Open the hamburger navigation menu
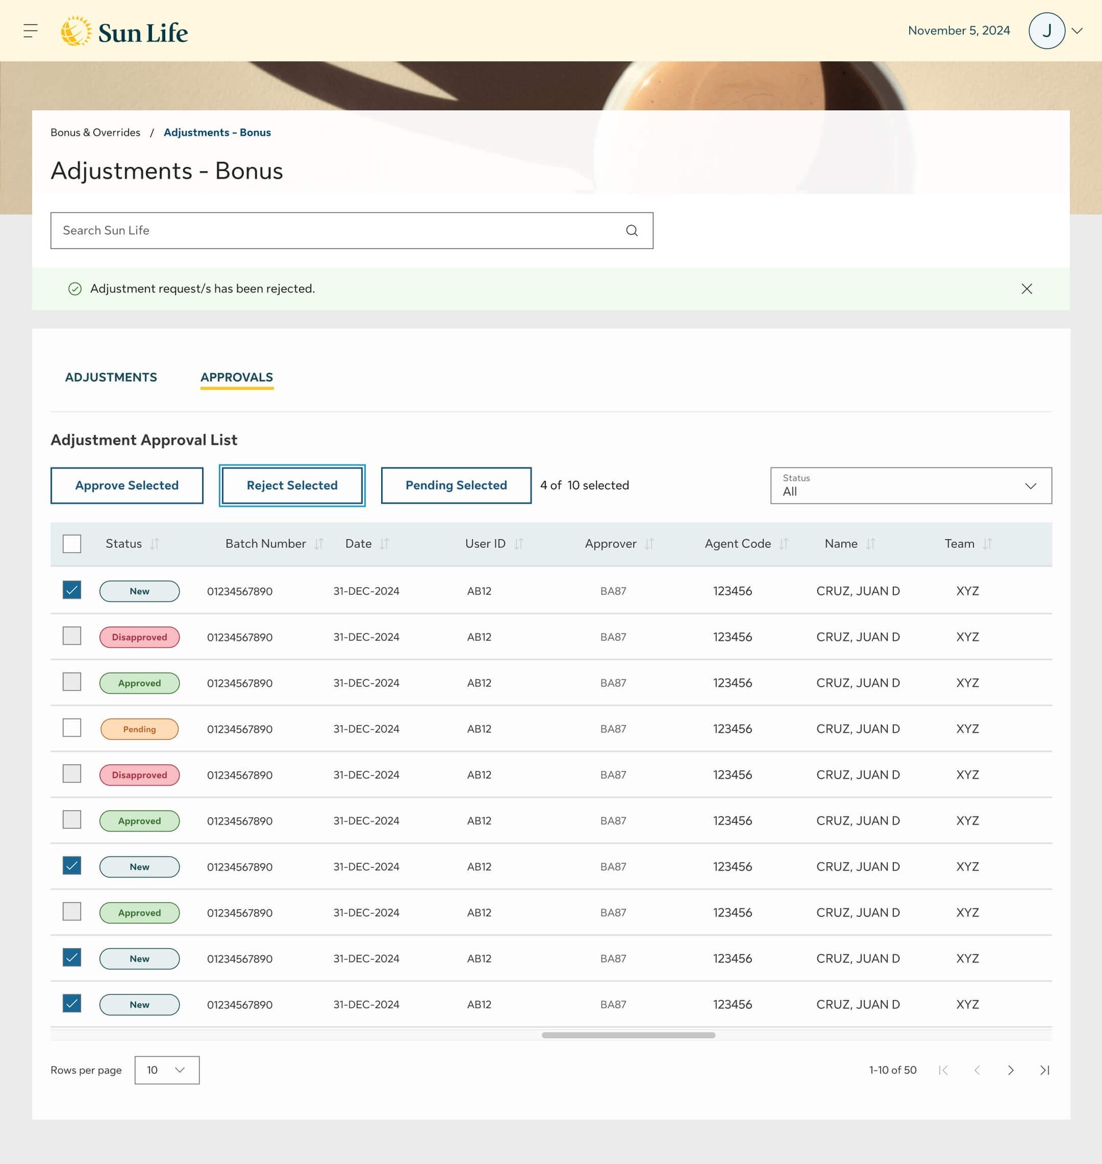The width and height of the screenshot is (1102, 1164). coord(30,30)
